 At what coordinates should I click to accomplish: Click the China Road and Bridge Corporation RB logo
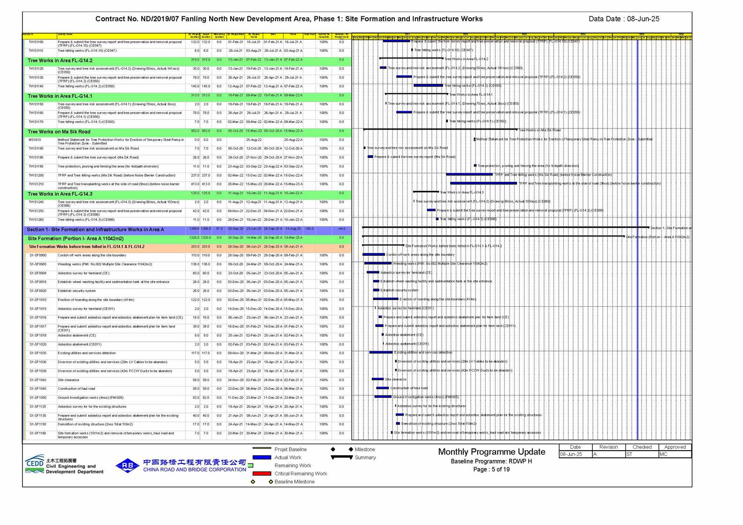pyautogui.click(x=127, y=466)
